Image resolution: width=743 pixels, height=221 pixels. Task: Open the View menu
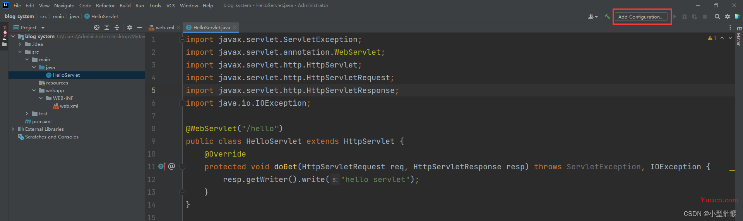(x=44, y=5)
